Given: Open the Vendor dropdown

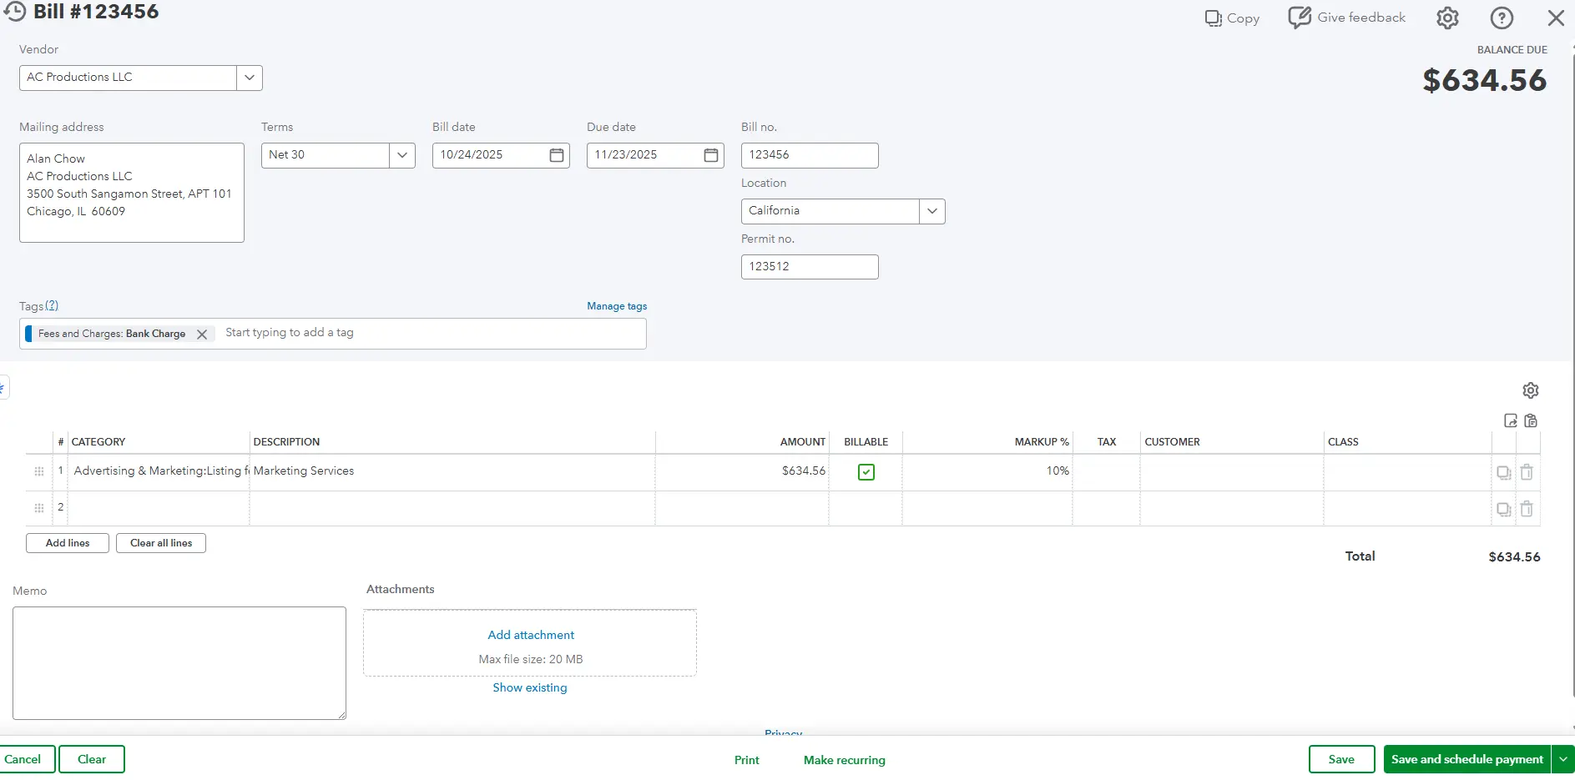Looking at the screenshot, I should pos(248,77).
